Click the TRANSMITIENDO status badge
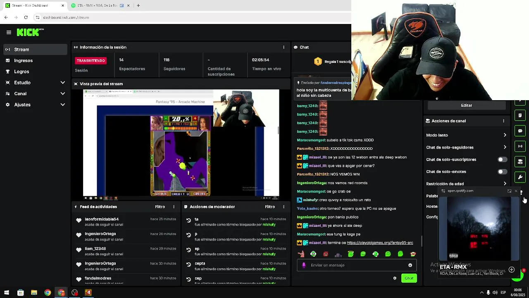Viewport: 529px width, 298px height. tap(91, 60)
